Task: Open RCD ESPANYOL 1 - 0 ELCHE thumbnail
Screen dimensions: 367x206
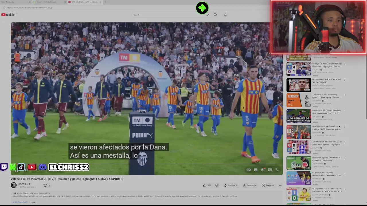Action: click(299, 194)
